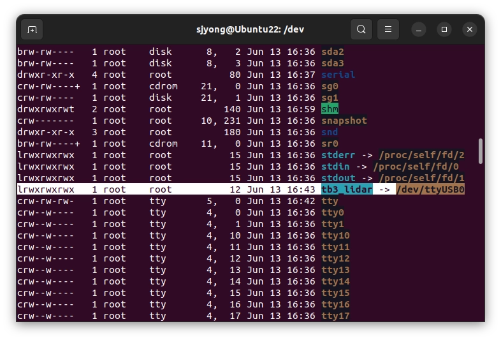This screenshot has width=501, height=340.
Task: Click the 16:37 timestamp on serial row
Action: 301,75
